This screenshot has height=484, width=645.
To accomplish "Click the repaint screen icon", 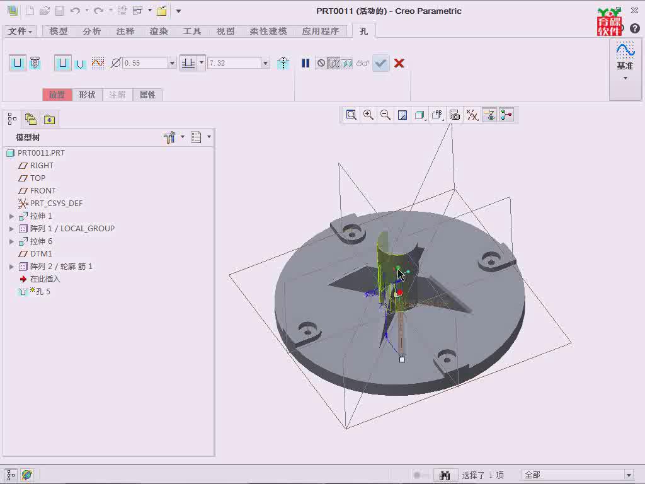I will pyautogui.click(x=402, y=115).
